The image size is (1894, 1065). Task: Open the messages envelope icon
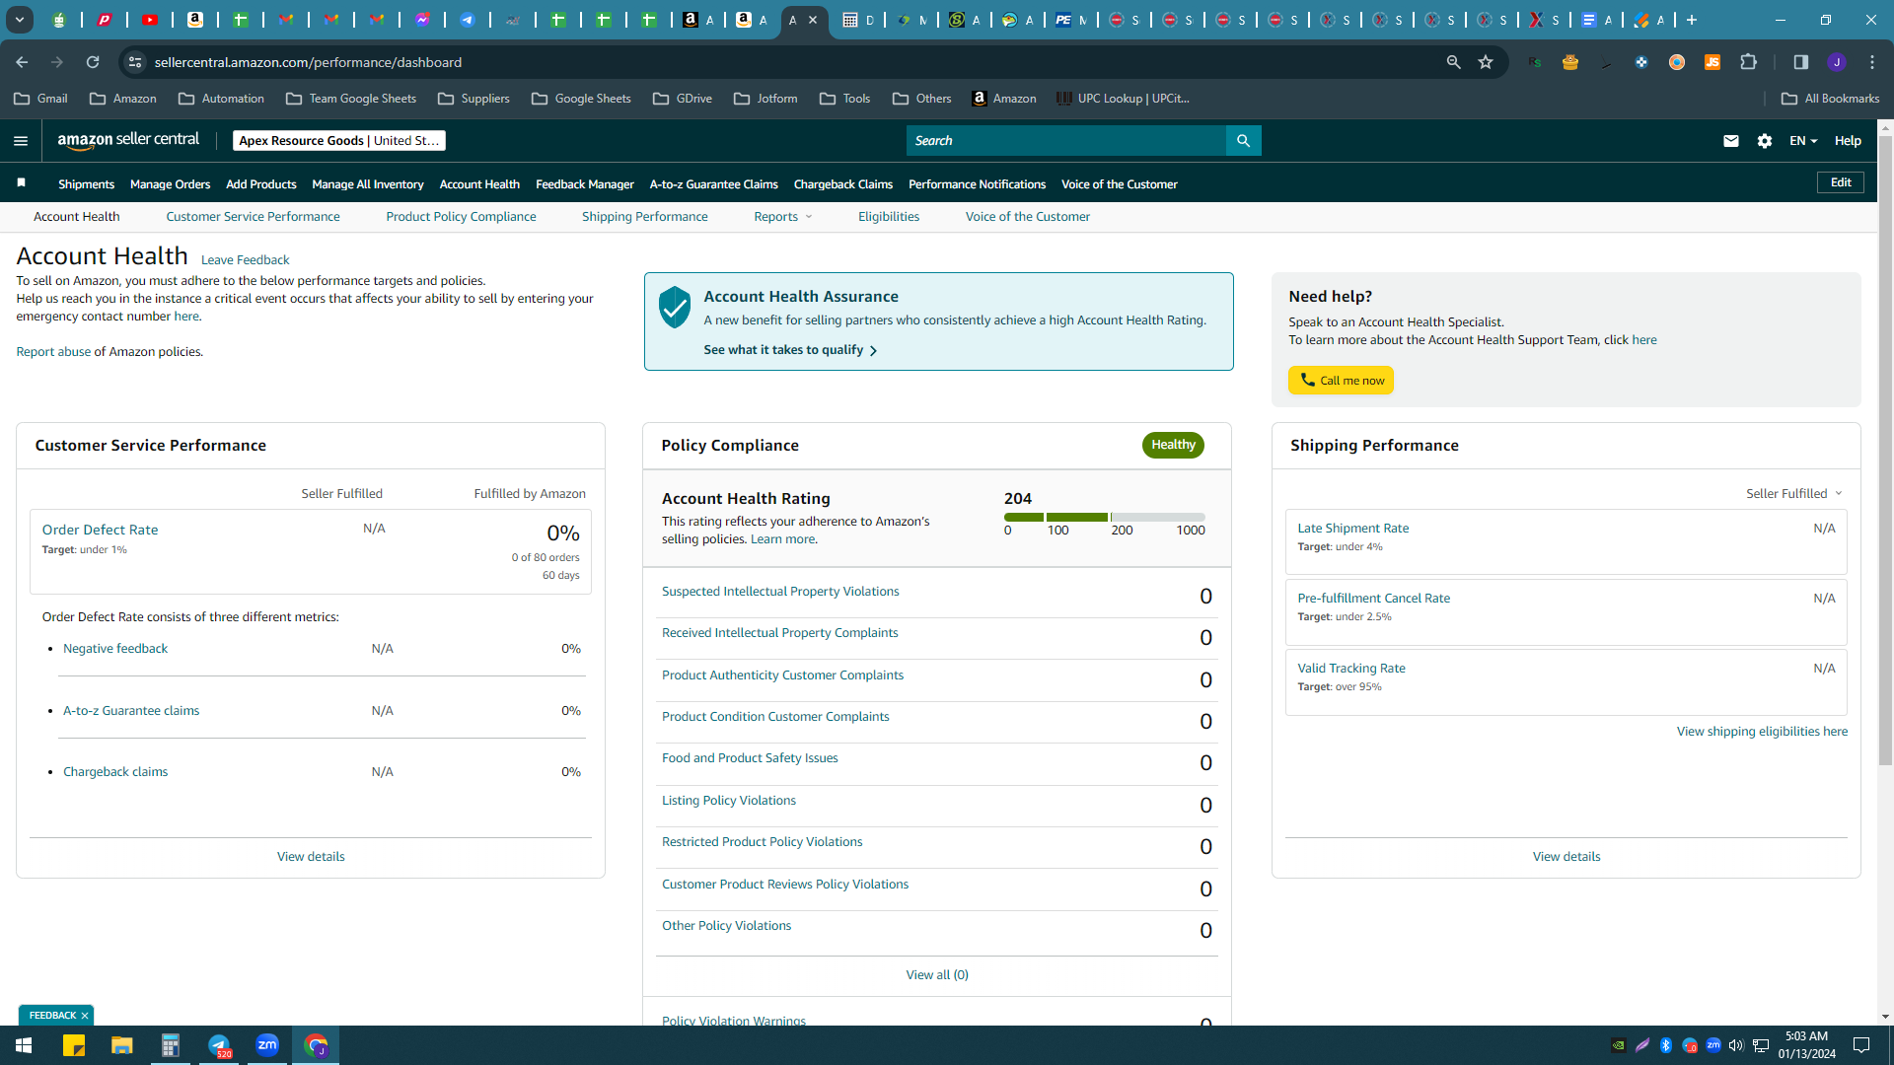(1730, 141)
